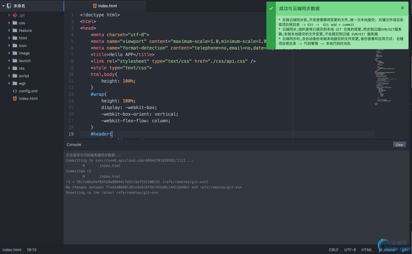Close the 成功与云端同步数据 notification
The height and width of the screenshot is (254, 412).
[x=402, y=8]
